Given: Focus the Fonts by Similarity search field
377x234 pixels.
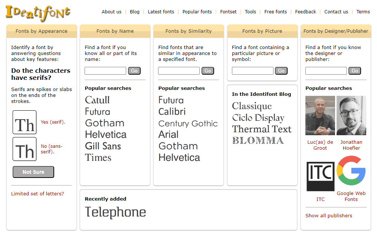Looking at the screenshot, I should click(x=179, y=71).
